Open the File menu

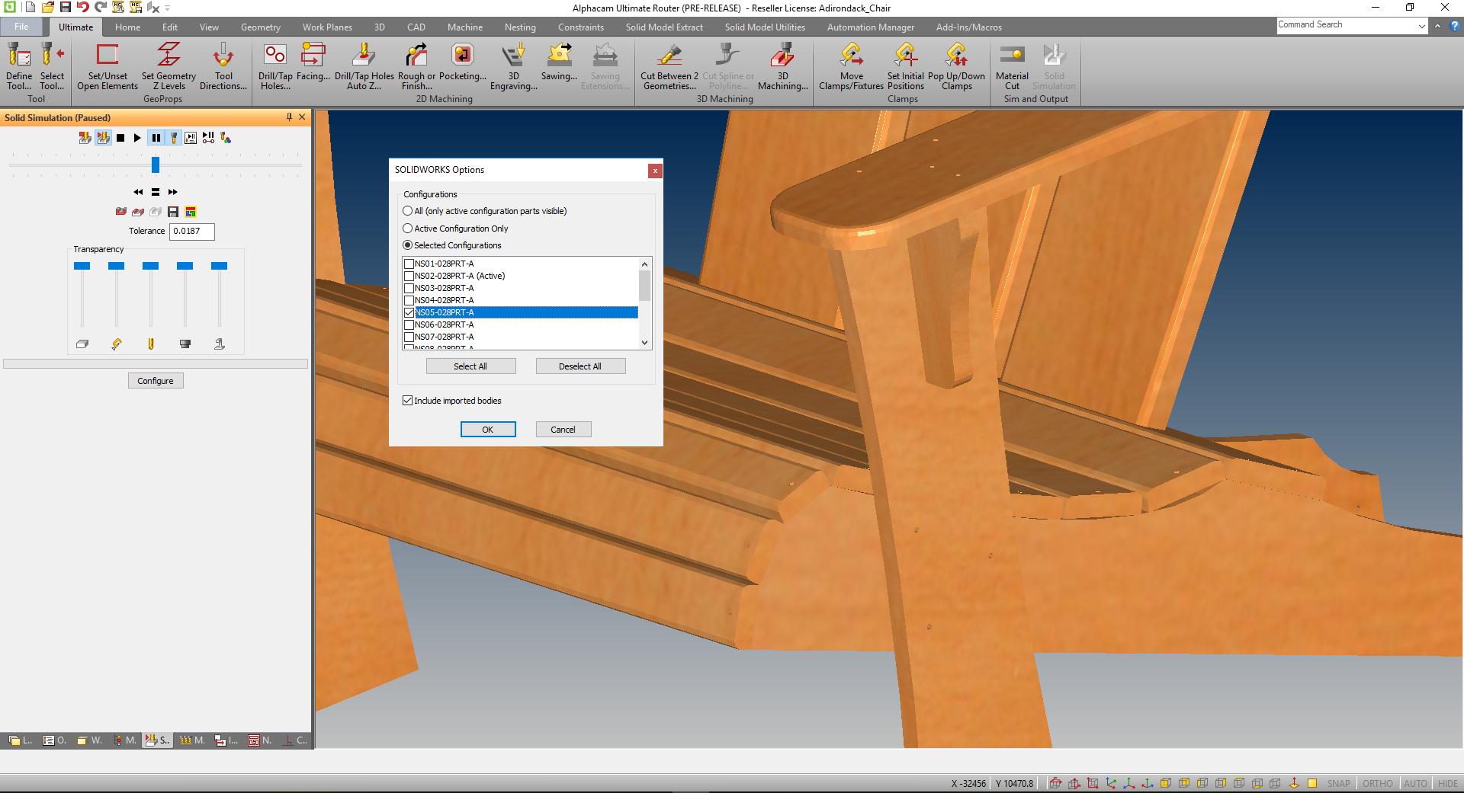click(21, 27)
